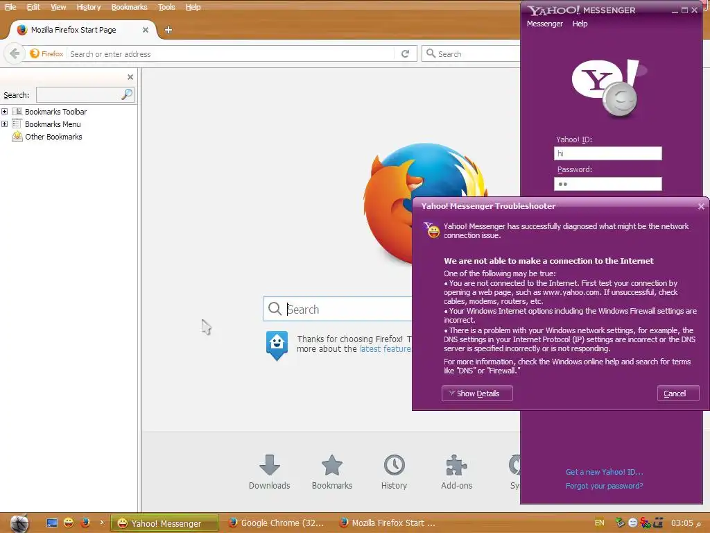Click Cancel in the Troubleshooter dialog
710x533 pixels.
click(x=678, y=394)
